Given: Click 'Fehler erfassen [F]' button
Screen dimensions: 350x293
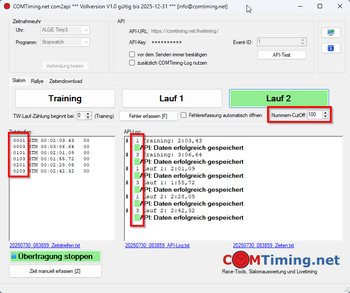Looking at the screenshot, I should 148,116.
